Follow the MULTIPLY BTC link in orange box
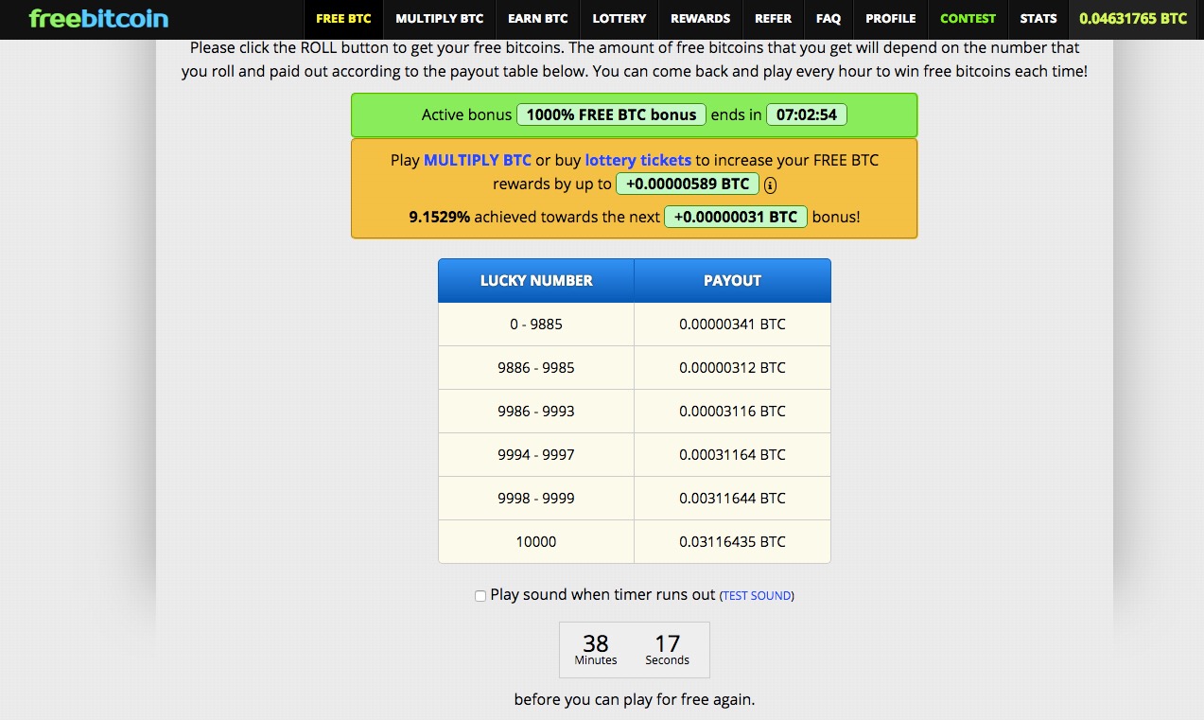Image resolution: width=1204 pixels, height=720 pixels. [478, 160]
